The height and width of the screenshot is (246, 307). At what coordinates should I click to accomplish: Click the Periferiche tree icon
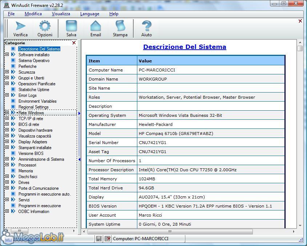tap(13, 66)
